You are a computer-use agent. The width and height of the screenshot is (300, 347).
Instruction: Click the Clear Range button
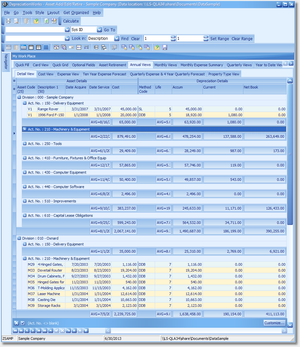[x=242, y=39]
